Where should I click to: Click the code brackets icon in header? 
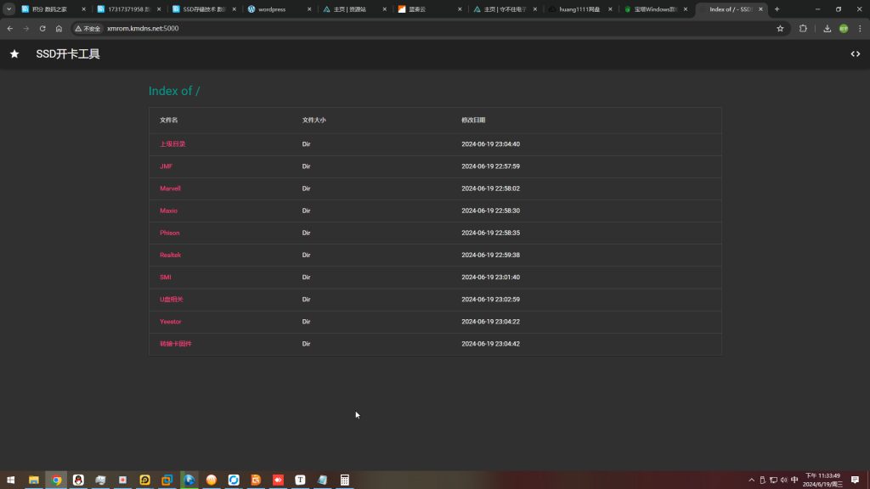point(855,54)
